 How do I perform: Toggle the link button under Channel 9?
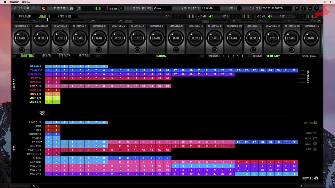pos(176,50)
